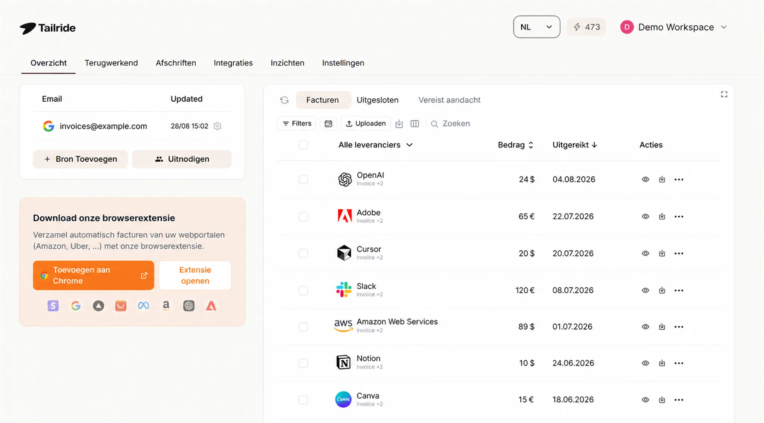Sort by Uitgereikt column
The image size is (764, 423).
575,145
